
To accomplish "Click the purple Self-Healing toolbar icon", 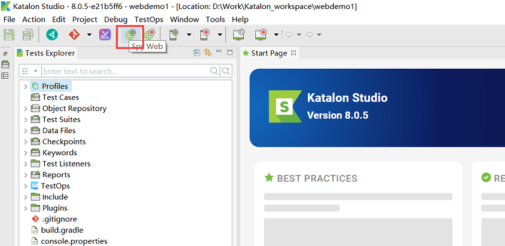I will (105, 35).
